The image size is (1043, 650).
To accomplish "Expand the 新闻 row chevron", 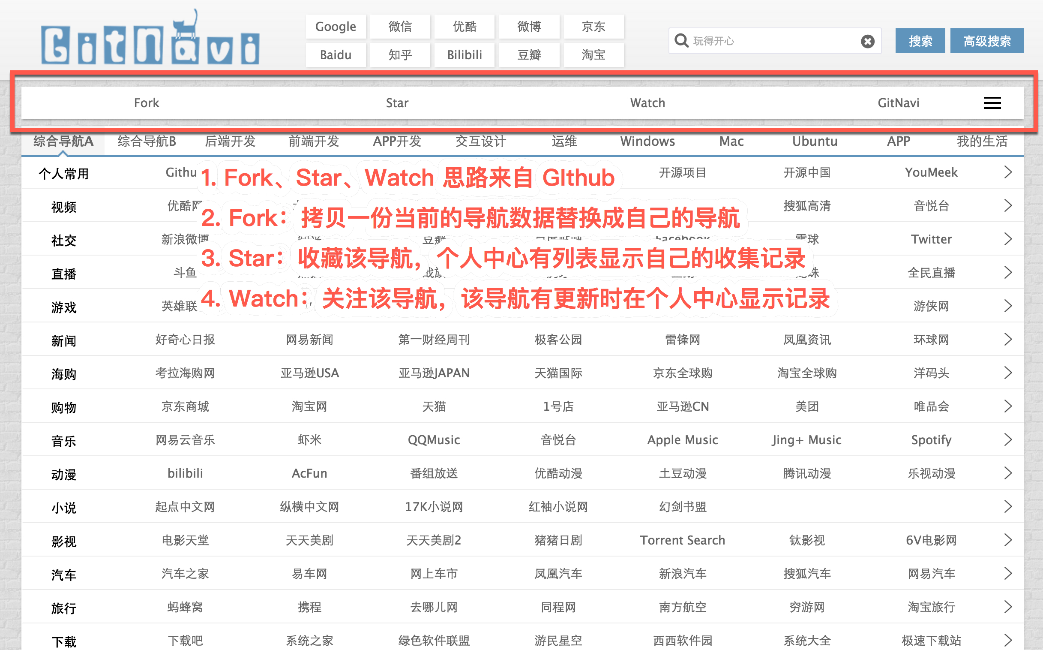I will (x=1008, y=340).
